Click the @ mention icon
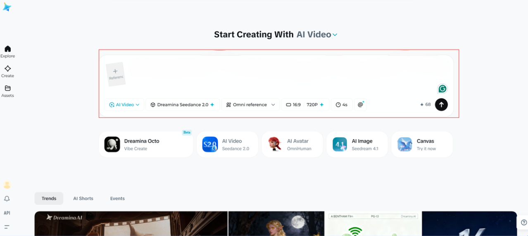This screenshot has height=236, width=528. click(360, 105)
